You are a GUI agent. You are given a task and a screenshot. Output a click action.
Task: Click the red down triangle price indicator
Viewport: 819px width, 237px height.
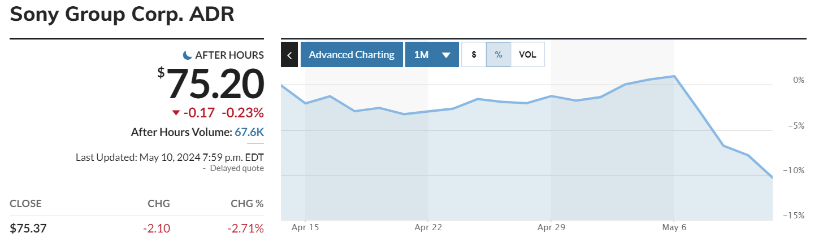point(176,112)
